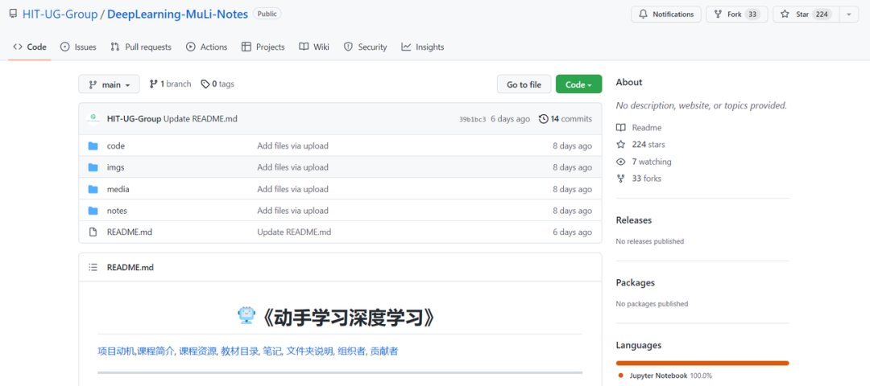Open the green Code dropdown button
870x386 pixels.
(x=578, y=84)
